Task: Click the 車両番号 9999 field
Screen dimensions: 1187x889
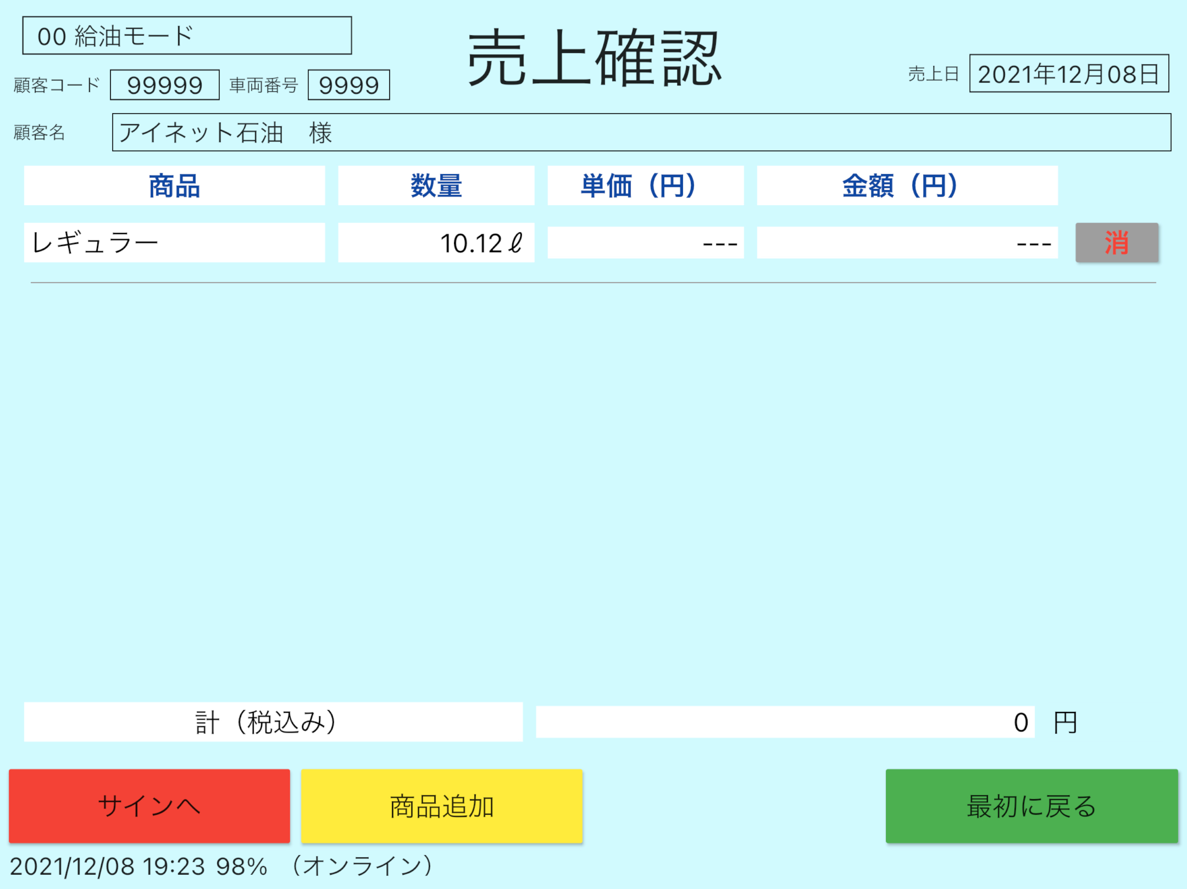Action: point(348,85)
